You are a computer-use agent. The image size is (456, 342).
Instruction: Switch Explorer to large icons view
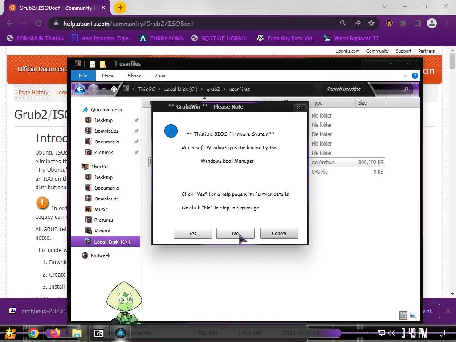[x=413, y=315]
